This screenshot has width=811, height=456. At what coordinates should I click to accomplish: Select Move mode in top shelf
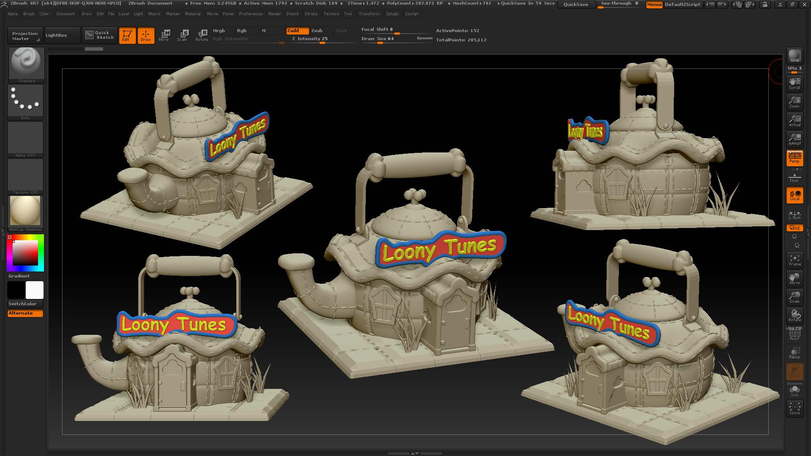pos(164,35)
